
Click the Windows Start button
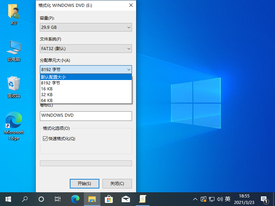(x=8, y=199)
